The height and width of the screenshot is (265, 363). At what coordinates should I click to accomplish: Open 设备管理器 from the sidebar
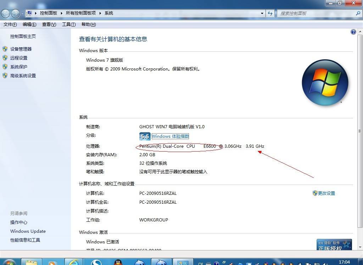21,49
